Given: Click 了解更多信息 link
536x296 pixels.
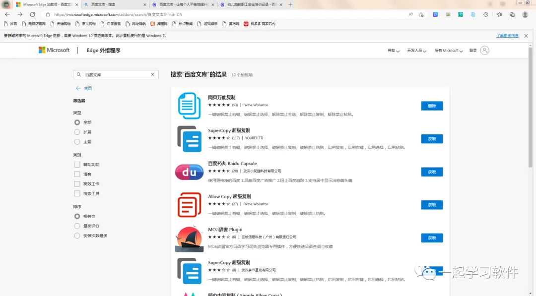Looking at the screenshot, I should tap(507, 36).
